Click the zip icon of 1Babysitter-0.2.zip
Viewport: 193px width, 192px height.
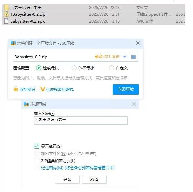point(6,14)
